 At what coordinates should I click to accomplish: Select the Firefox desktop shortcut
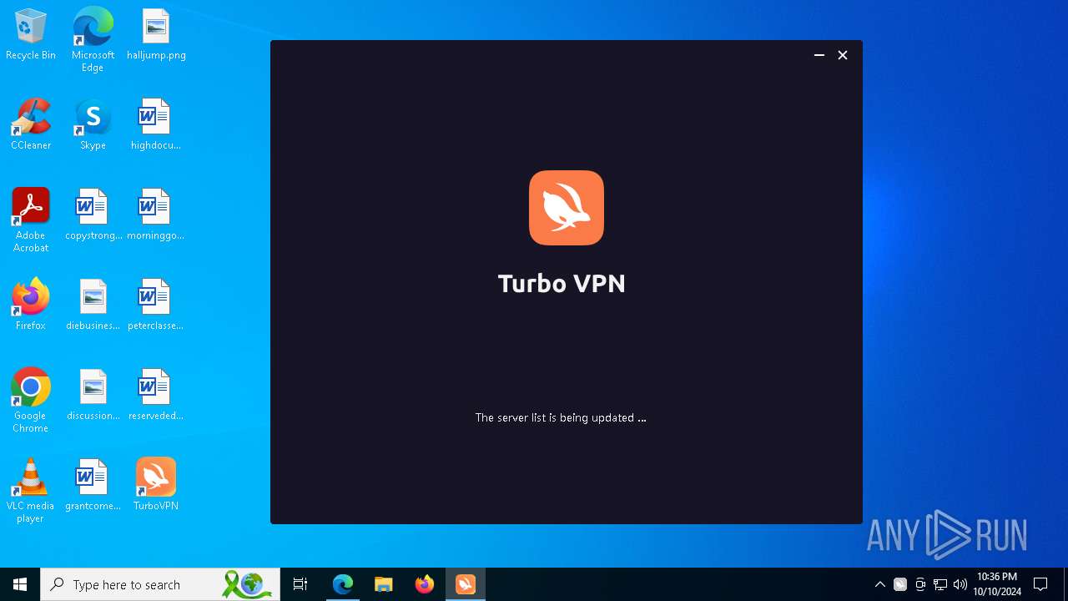coord(31,306)
